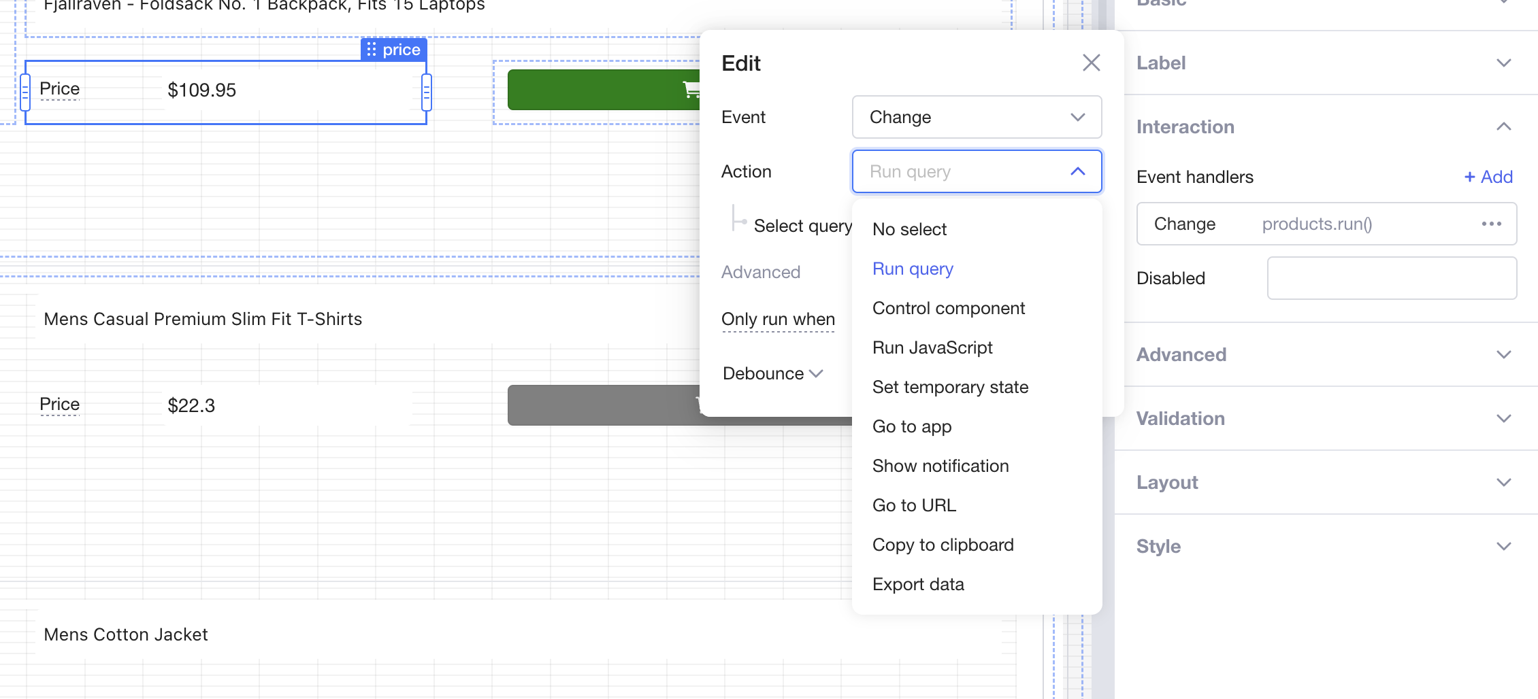1538x699 pixels.
Task: Click the right resize handle of the price component
Action: coord(427,92)
